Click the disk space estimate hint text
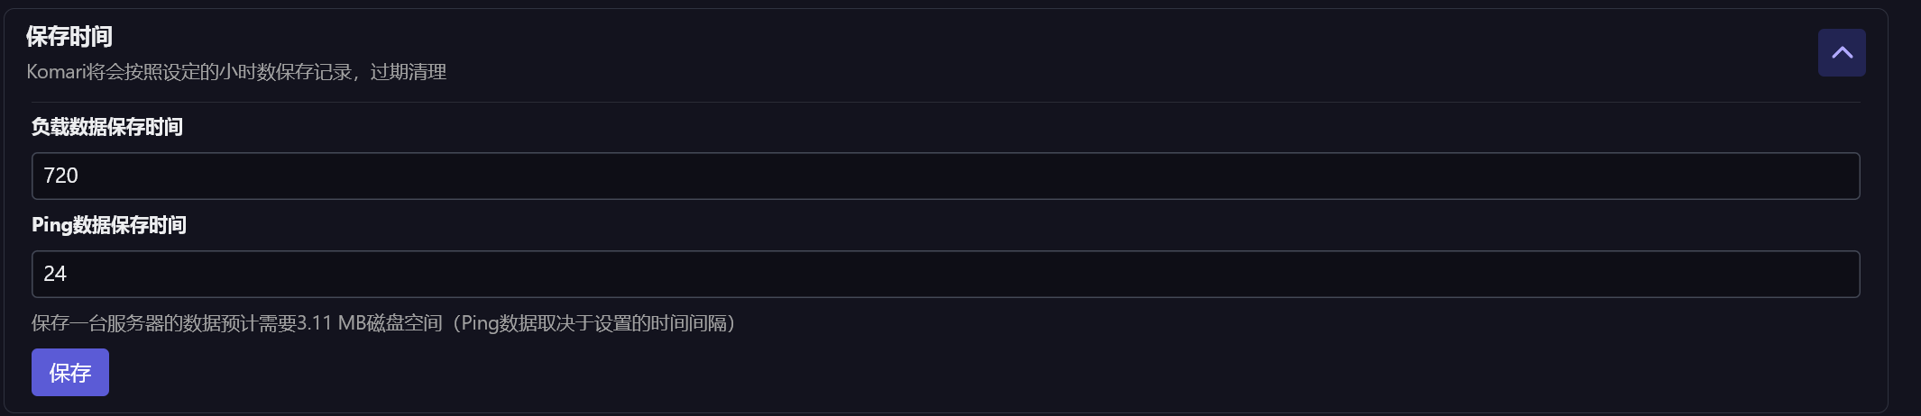The height and width of the screenshot is (416, 1921). pyautogui.click(x=383, y=323)
